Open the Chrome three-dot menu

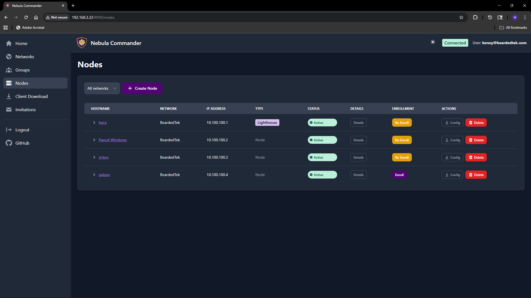(525, 17)
